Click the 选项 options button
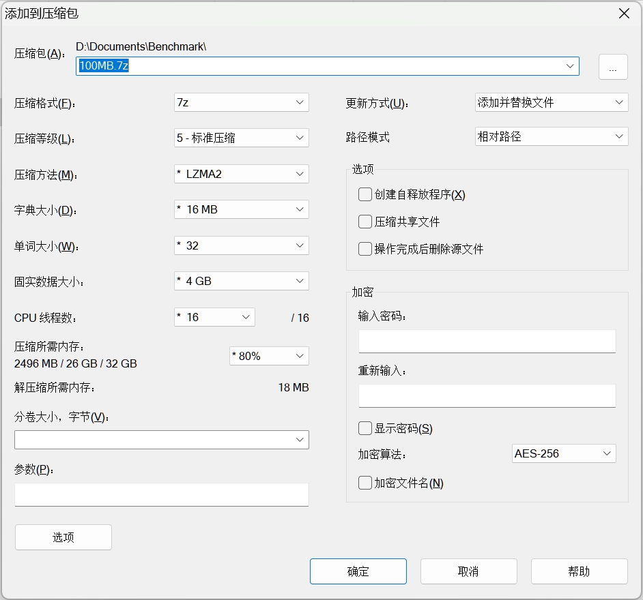Screen dimensions: 643x600 click(x=63, y=537)
